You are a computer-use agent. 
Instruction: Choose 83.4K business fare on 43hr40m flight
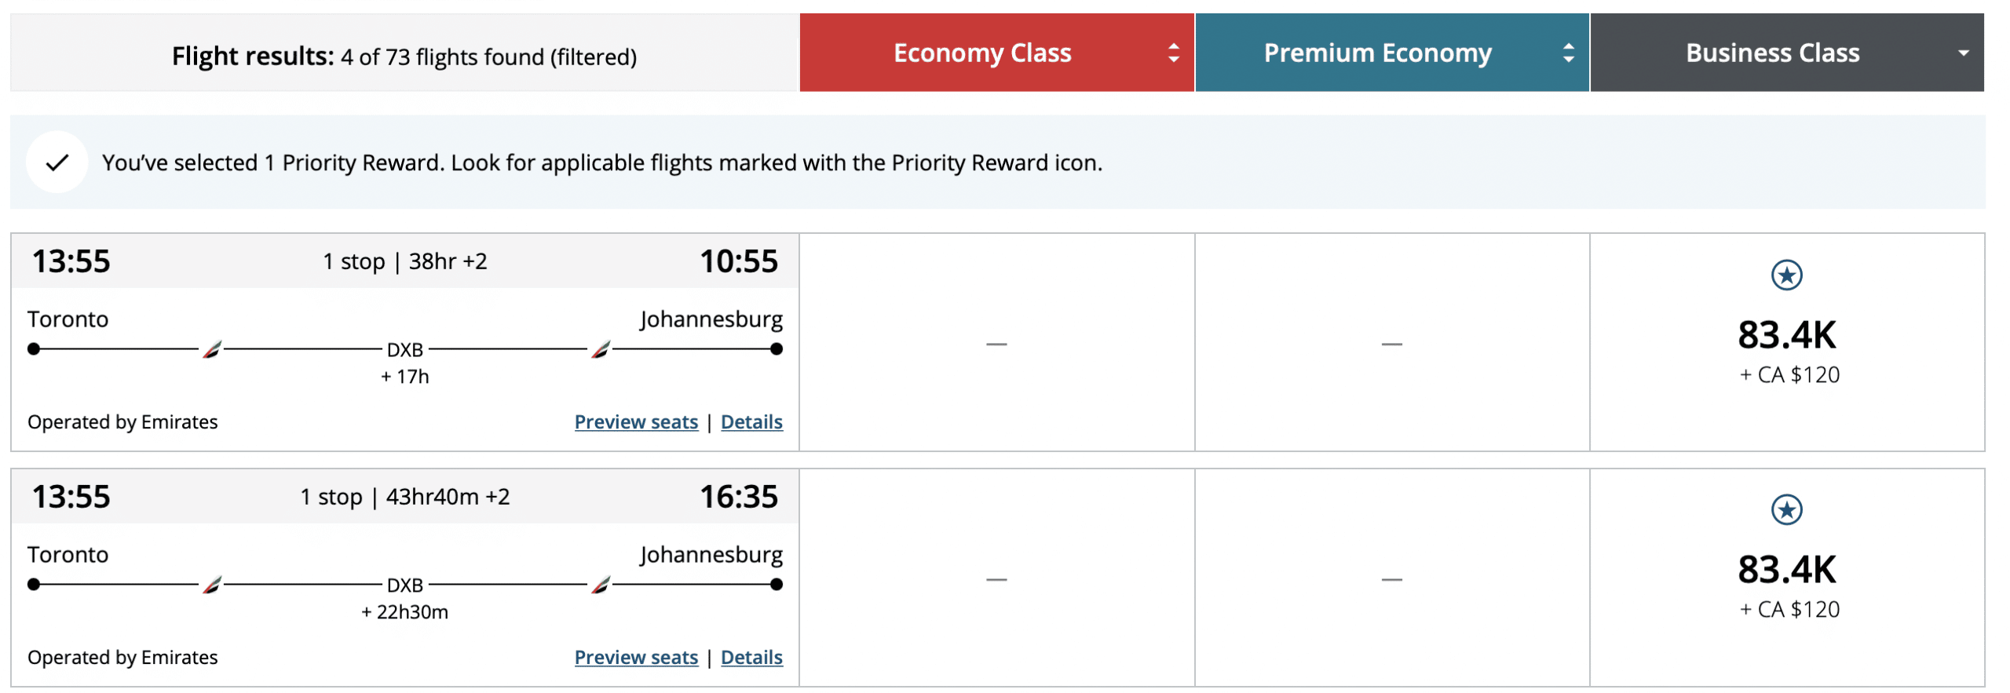coord(1786,571)
